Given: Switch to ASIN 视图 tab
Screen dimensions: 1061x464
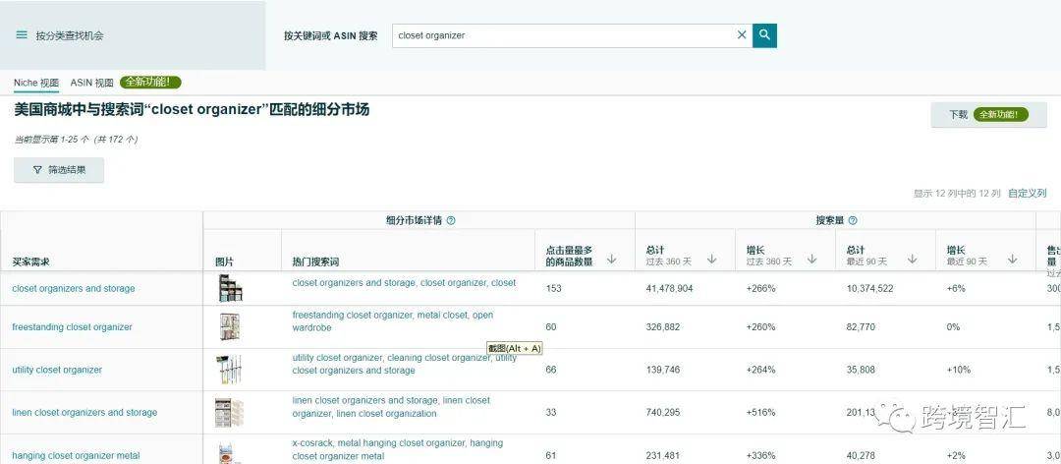Looking at the screenshot, I should coord(92,83).
